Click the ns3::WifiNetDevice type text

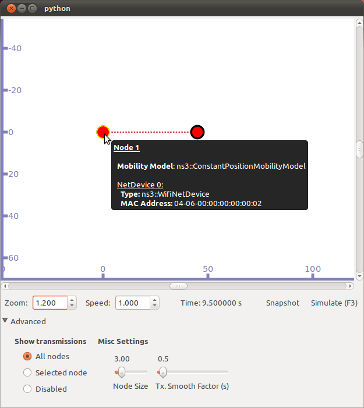click(x=175, y=194)
